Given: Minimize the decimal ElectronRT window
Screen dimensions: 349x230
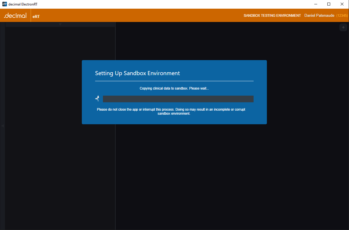Looking at the screenshot, I should [315, 4].
